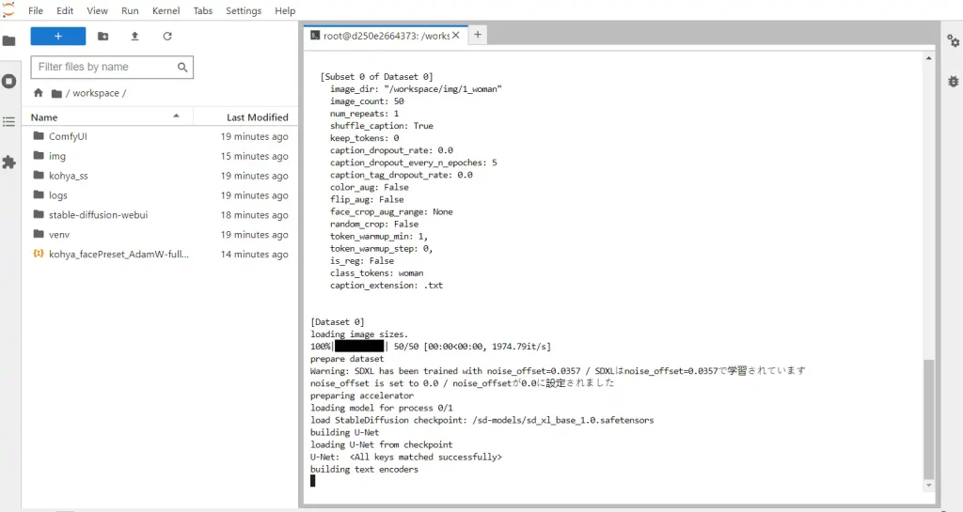Open the Property Inspector gears icon
This screenshot has width=963, height=512.
[x=953, y=41]
